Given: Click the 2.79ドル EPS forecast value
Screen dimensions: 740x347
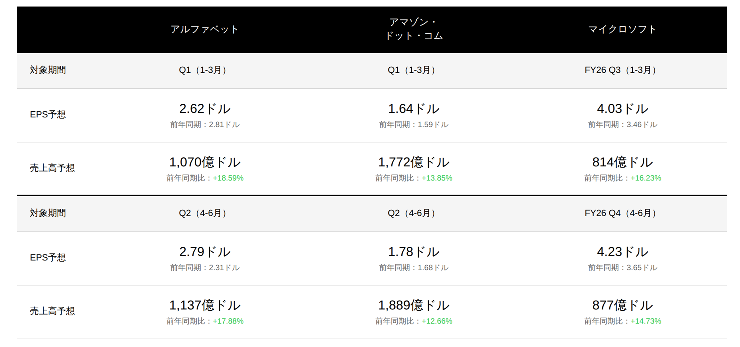Looking at the screenshot, I should pos(205,252).
